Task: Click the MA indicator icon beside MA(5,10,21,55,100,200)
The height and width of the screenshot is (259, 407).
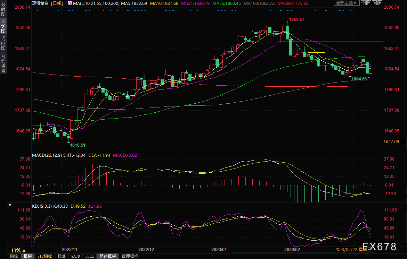Action: pyautogui.click(x=70, y=3)
